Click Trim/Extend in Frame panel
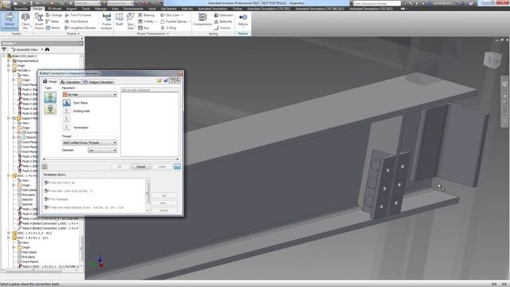Image resolution: width=510 pixels, height=287 pixels. pos(76,22)
